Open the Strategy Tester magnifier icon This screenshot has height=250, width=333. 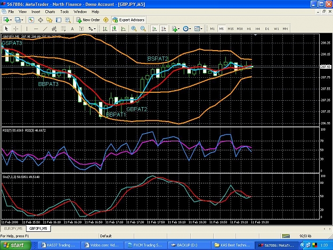(68, 20)
